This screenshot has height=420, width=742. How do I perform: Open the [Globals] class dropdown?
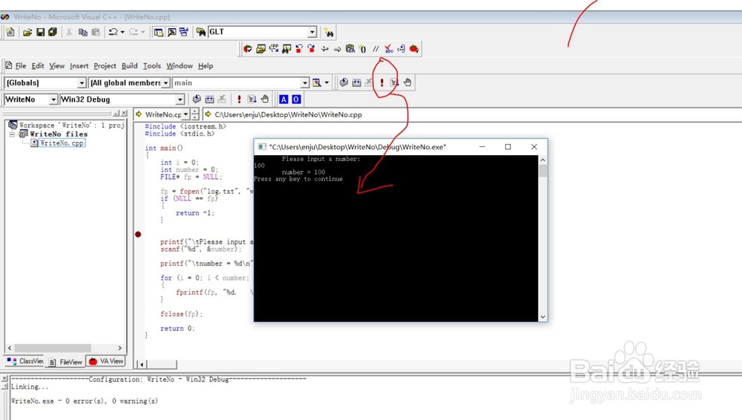coord(82,83)
